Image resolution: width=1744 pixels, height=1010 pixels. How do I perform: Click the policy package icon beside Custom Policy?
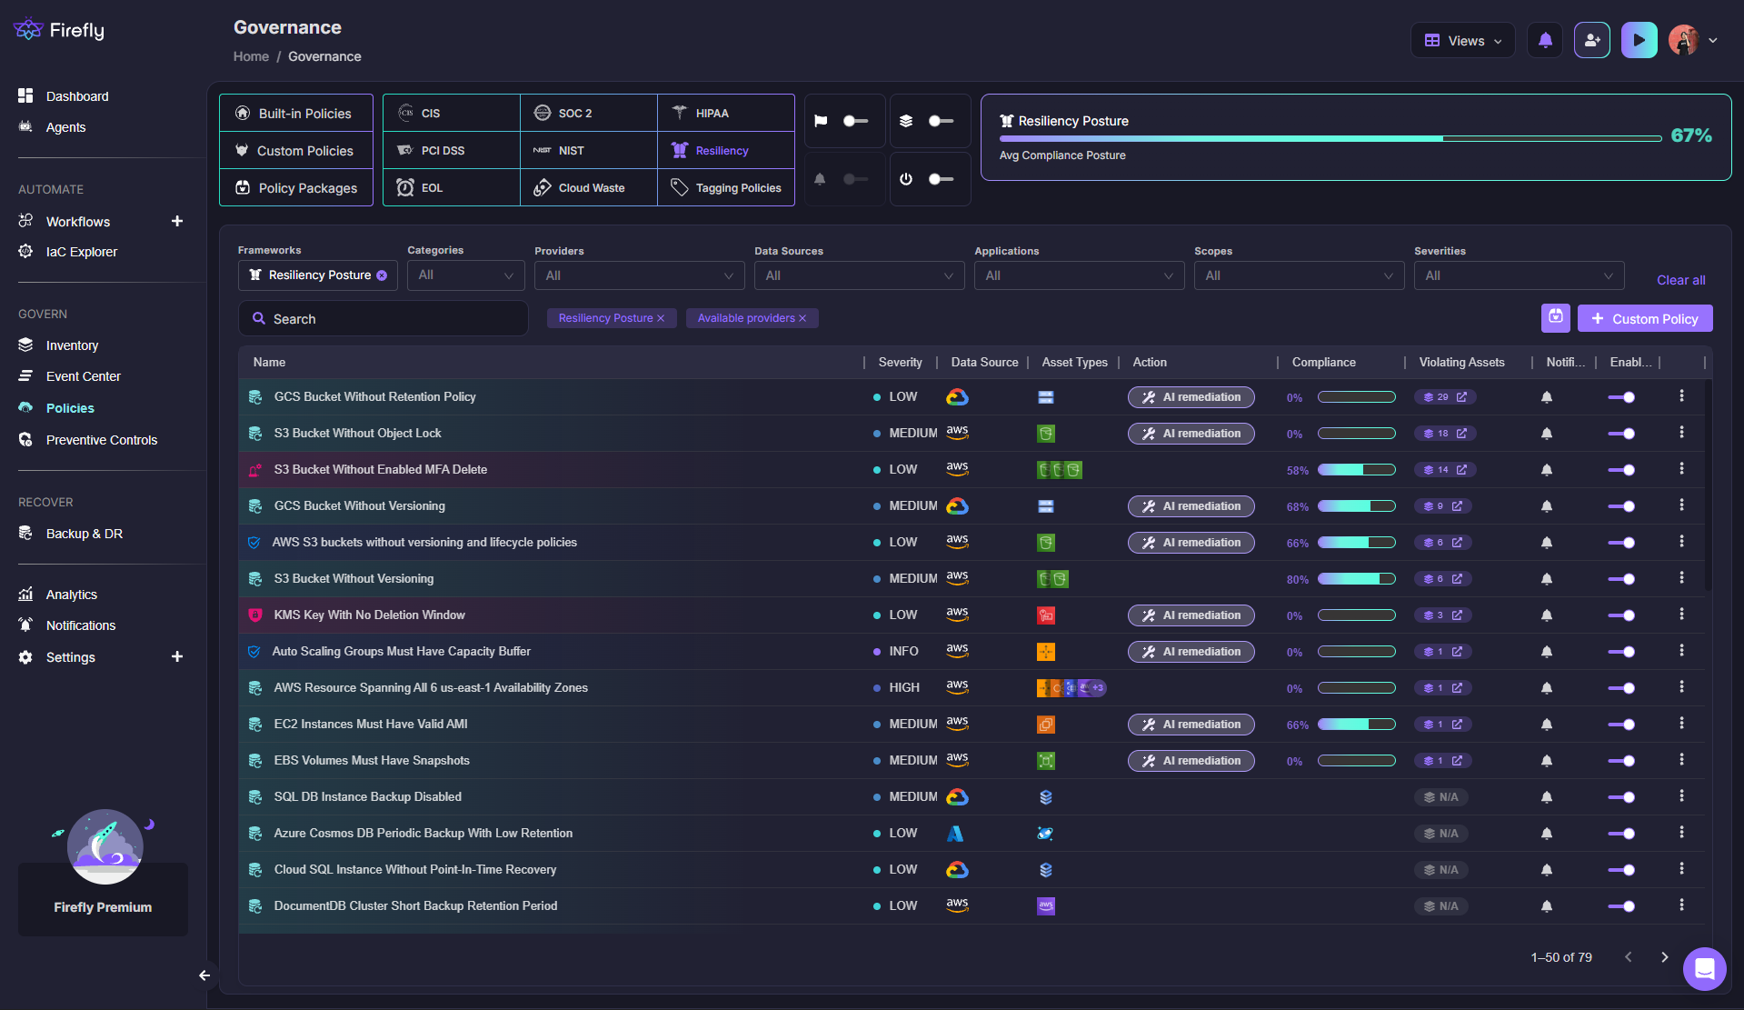click(1556, 317)
